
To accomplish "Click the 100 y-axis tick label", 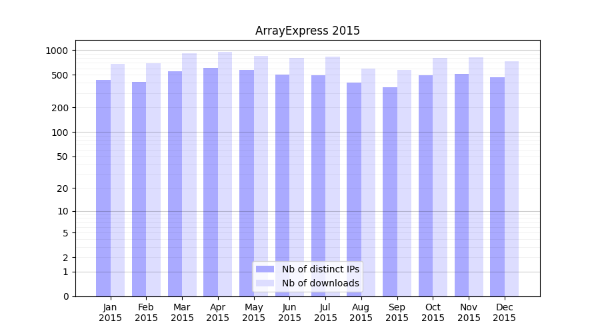I will pos(59,133).
